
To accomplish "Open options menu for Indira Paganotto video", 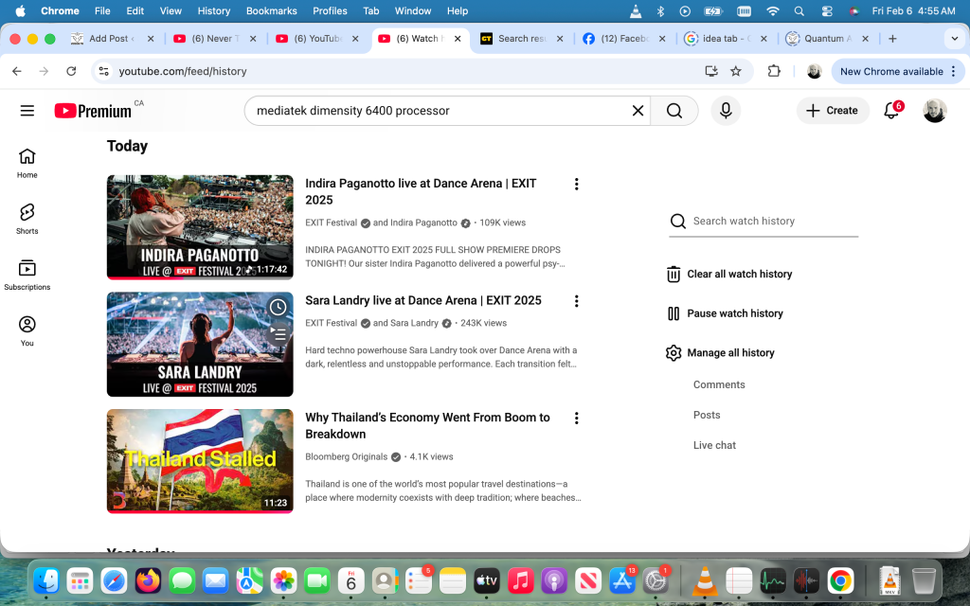I will click(576, 185).
